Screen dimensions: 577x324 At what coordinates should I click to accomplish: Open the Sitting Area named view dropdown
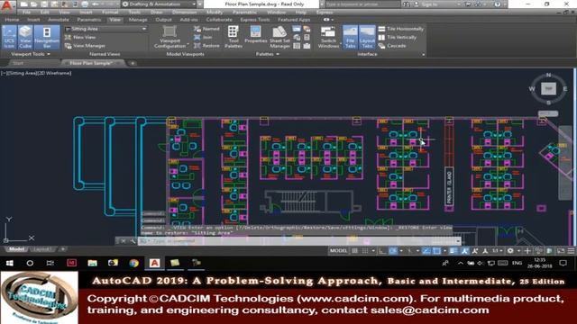106,29
